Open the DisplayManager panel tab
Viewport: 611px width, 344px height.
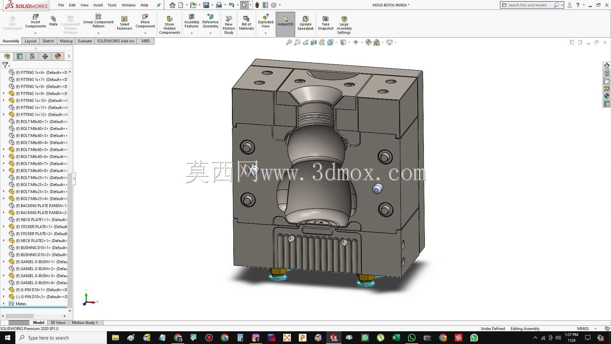click(x=58, y=56)
